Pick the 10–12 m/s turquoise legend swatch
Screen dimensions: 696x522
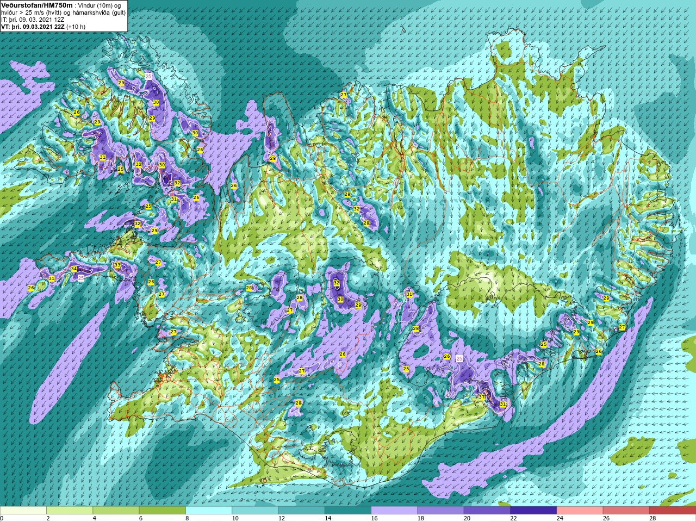point(255,511)
